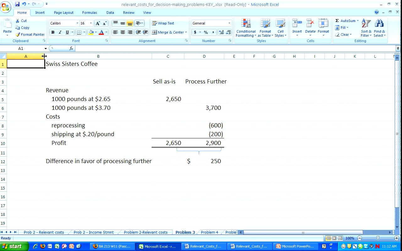This screenshot has width=402, height=251.
Task: Toggle bold formatting
Action: pos(53,32)
